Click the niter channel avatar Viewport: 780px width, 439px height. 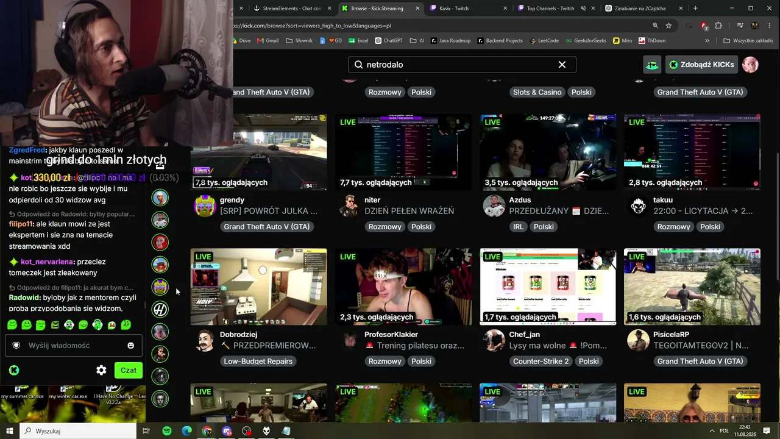pos(350,206)
